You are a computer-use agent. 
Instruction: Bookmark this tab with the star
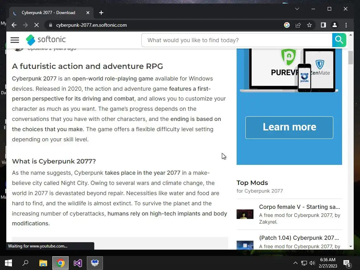coord(309,25)
